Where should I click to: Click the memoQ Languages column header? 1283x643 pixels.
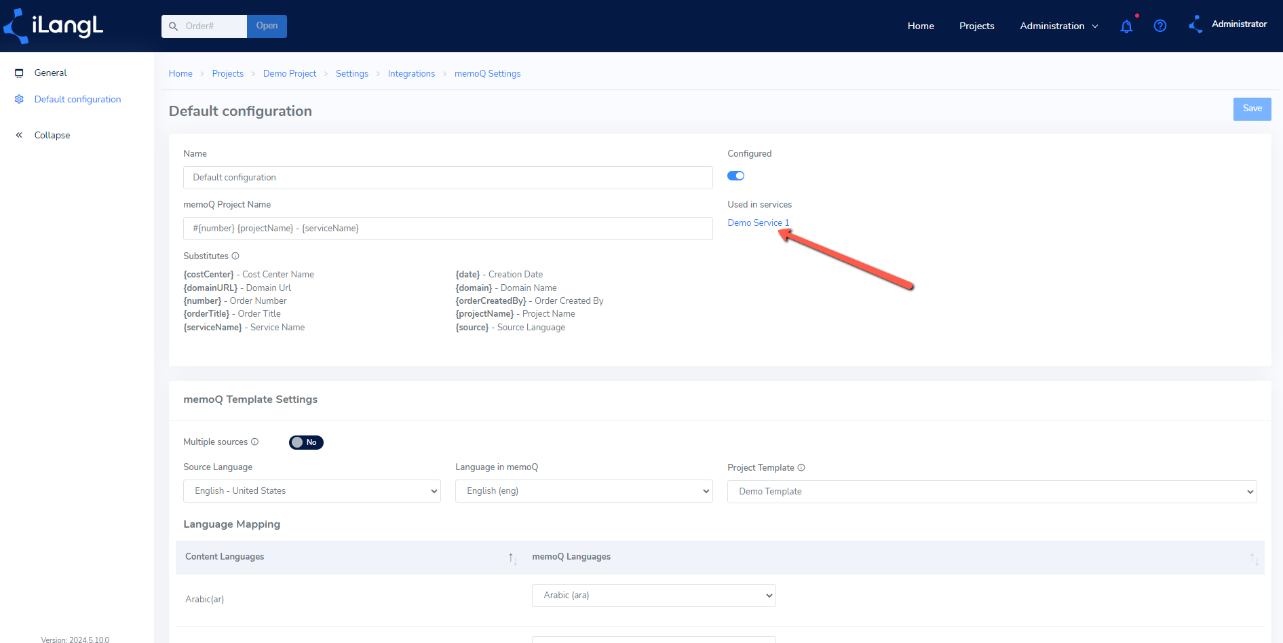(x=571, y=557)
